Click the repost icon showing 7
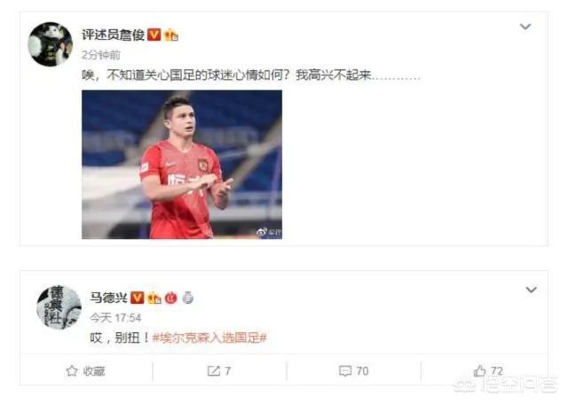 click(219, 371)
